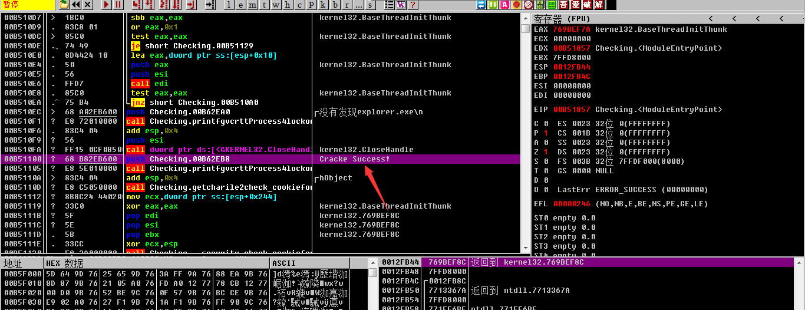The height and width of the screenshot is (310, 805).
Task: Click the red '破' toolbar icon
Action: (587, 5)
